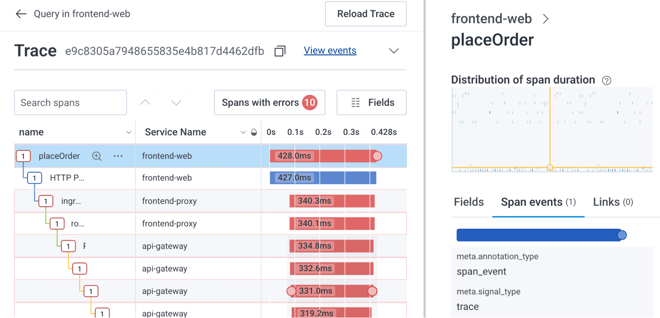The image size is (660, 318).
Task: Expand the trace header details chevron
Action: (x=394, y=51)
